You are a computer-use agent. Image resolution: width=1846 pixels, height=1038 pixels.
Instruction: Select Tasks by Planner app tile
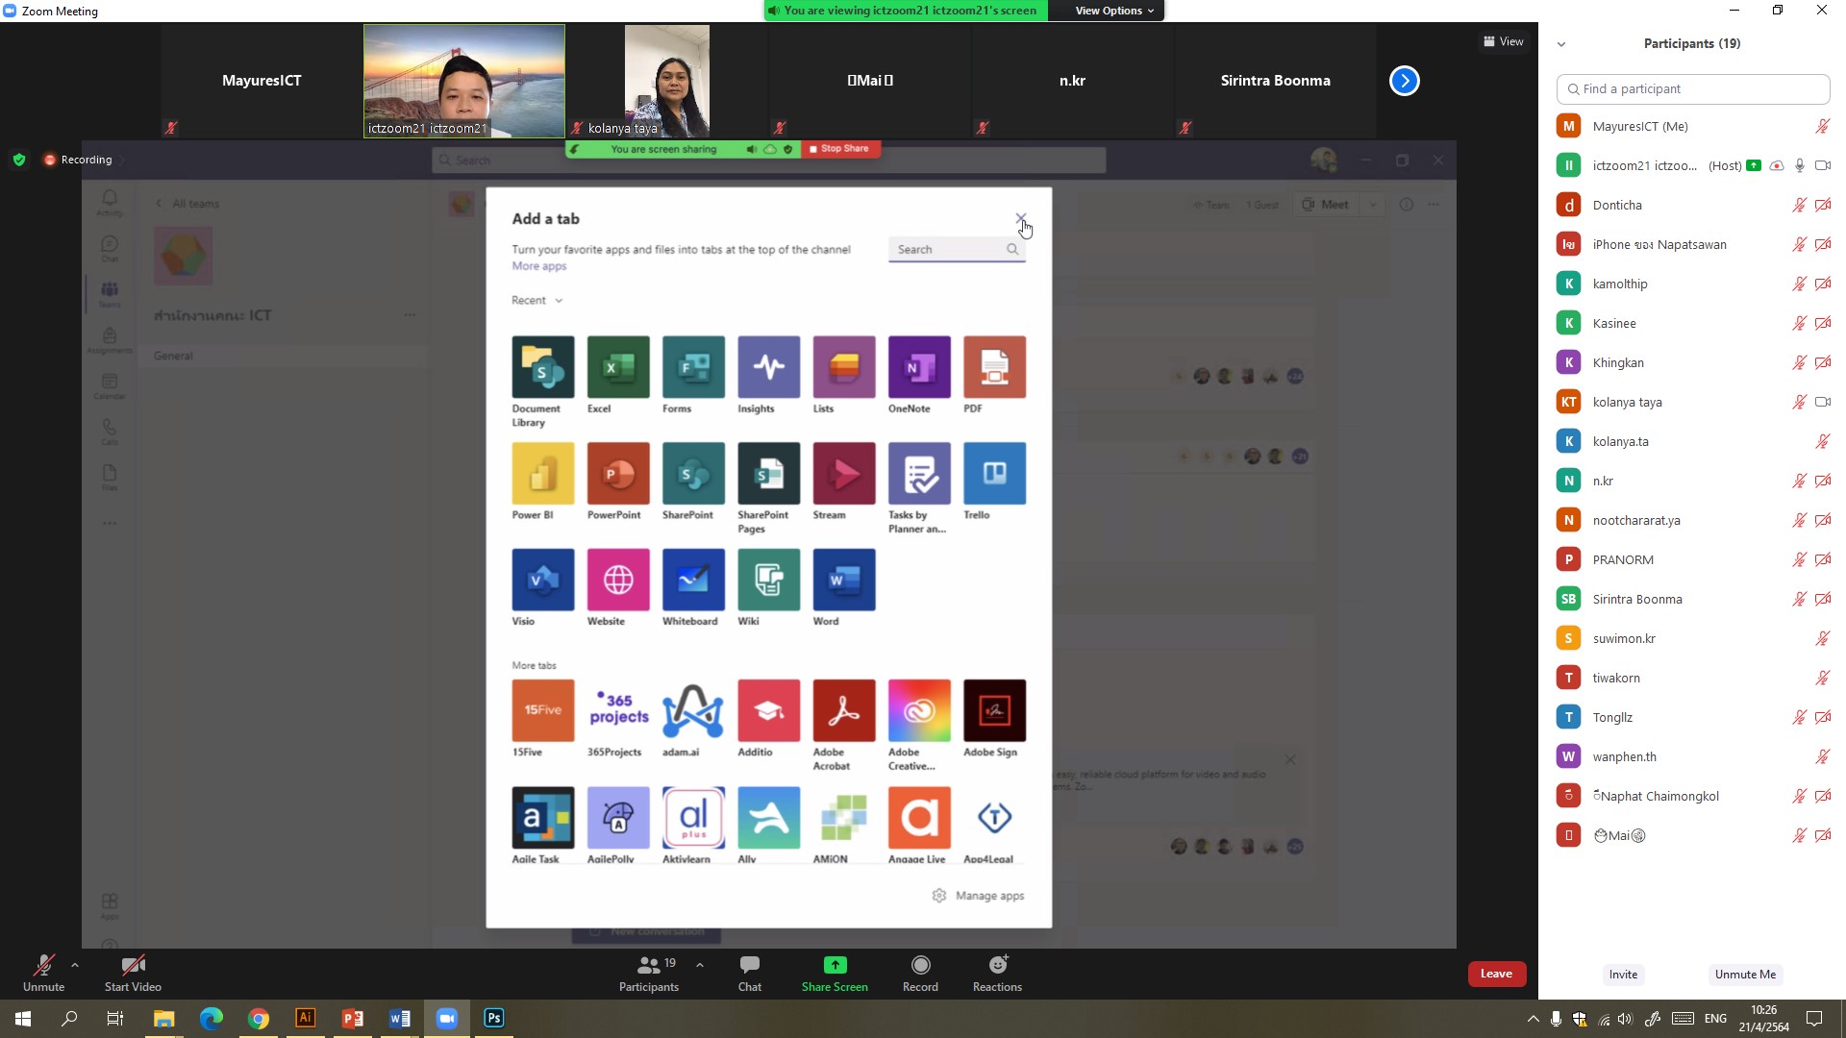click(x=919, y=474)
